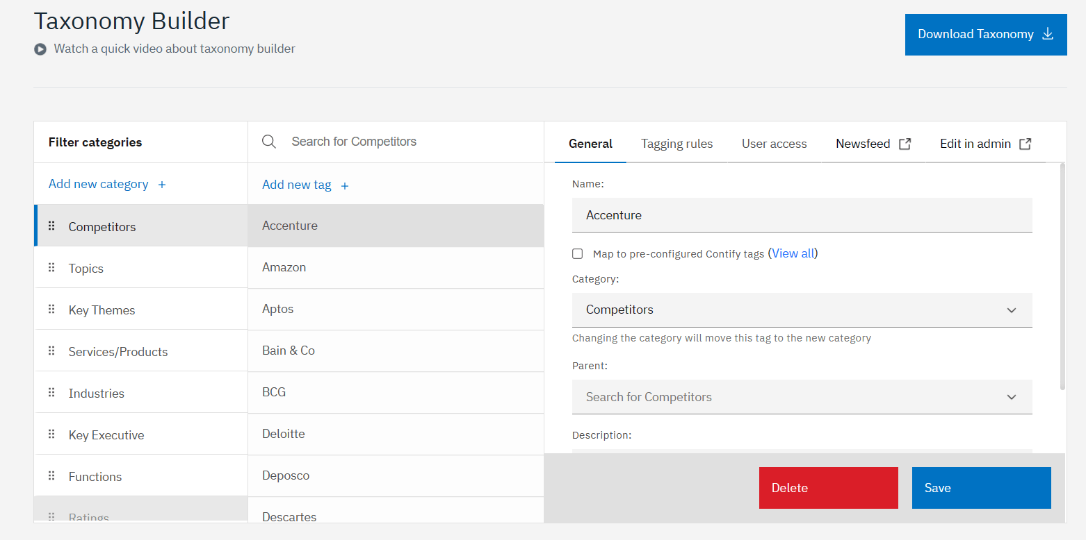Select the Services/Products category
This screenshot has height=540, width=1086.
pyautogui.click(x=141, y=351)
